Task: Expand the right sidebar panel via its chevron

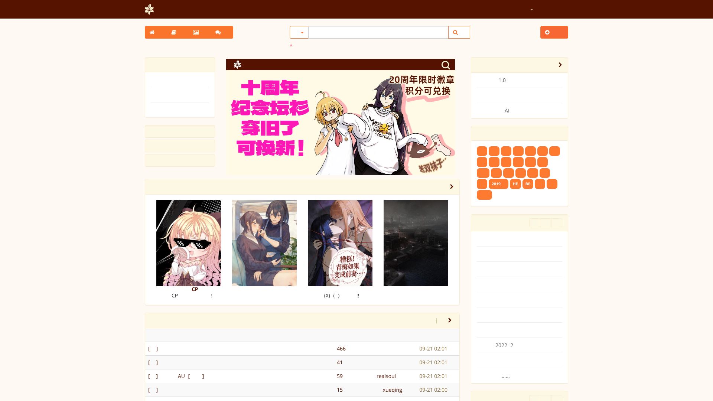Action: point(560,65)
